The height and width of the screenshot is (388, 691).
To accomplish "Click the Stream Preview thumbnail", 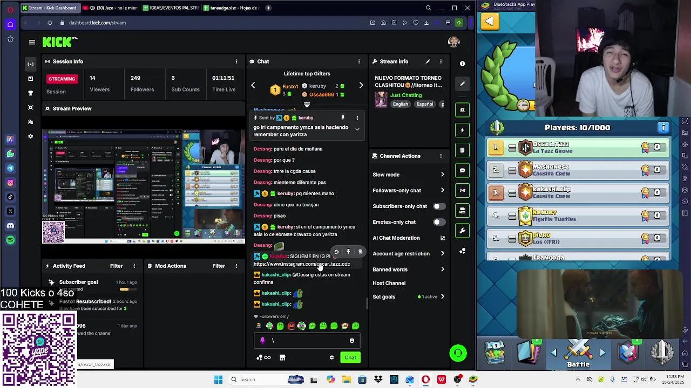I will 144,186.
